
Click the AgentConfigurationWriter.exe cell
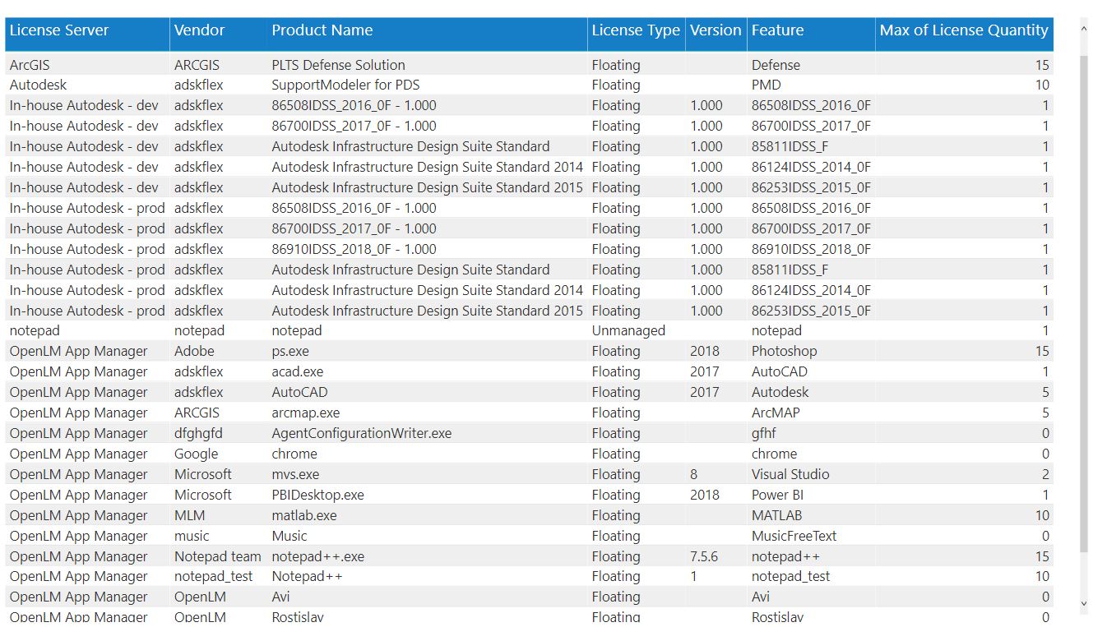361,434
